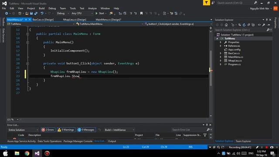The height and width of the screenshot is (157, 279).
Task: Open the Output tab at bottom
Action: [x=112, y=141]
